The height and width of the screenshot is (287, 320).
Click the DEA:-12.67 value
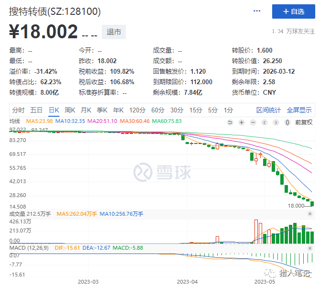click(x=96, y=248)
